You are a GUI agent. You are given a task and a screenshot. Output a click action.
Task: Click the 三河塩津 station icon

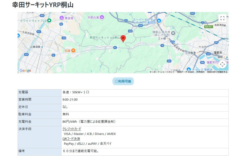(197, 52)
